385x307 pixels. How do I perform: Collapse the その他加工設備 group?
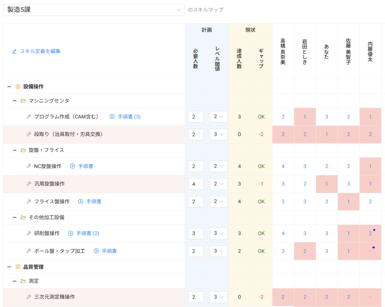(15, 217)
